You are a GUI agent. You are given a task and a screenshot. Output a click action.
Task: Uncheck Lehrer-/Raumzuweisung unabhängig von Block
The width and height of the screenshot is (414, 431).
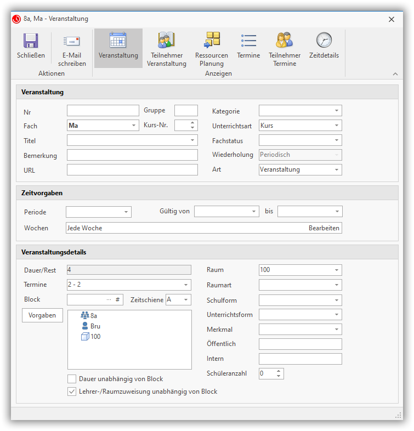click(x=72, y=392)
